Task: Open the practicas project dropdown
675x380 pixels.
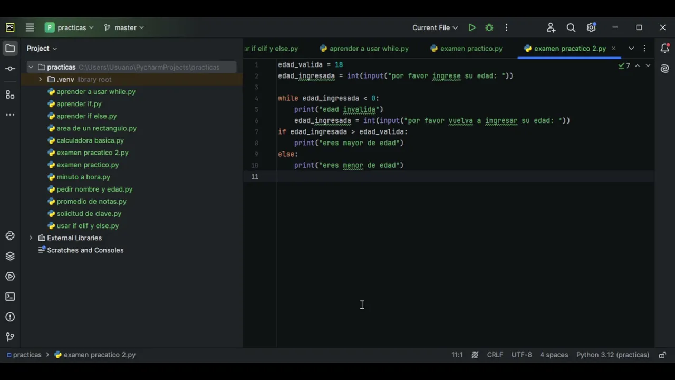Action: pyautogui.click(x=69, y=27)
